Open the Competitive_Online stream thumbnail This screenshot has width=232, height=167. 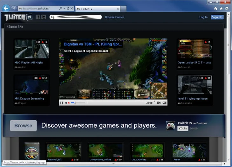[106, 151]
